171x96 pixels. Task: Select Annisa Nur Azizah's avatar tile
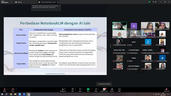(x=162, y=58)
